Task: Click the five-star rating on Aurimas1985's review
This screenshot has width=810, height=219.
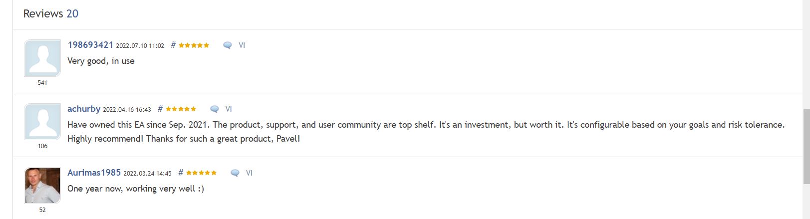Action: [x=201, y=173]
